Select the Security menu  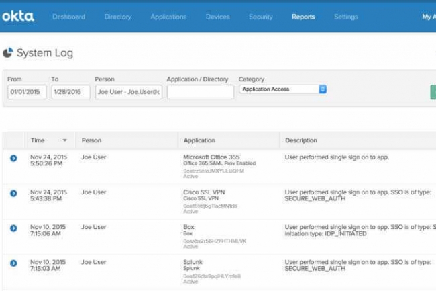click(x=261, y=17)
